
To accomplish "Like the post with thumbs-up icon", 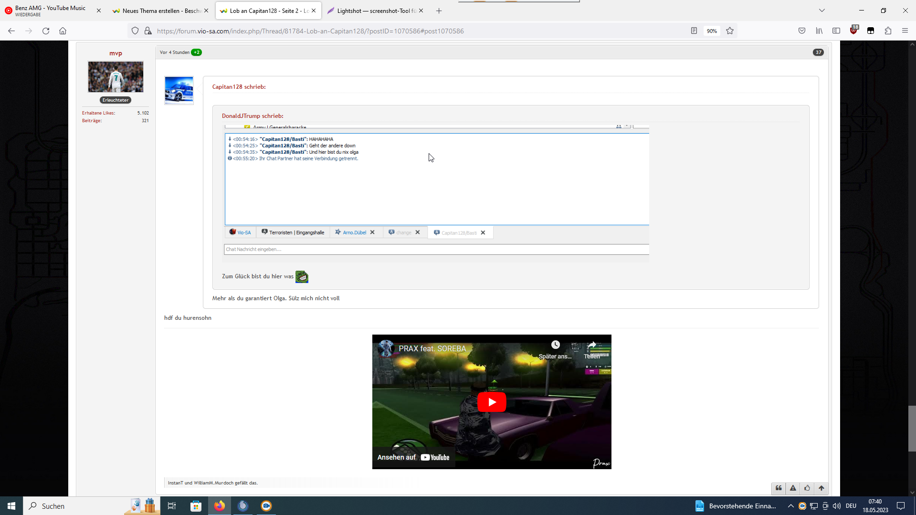I will coord(807,488).
